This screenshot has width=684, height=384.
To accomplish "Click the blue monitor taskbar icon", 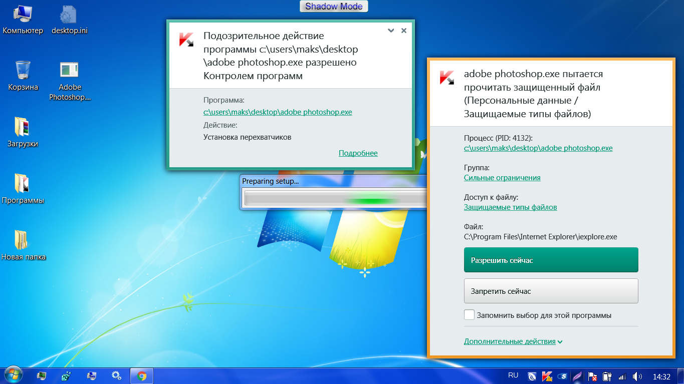I will [91, 376].
